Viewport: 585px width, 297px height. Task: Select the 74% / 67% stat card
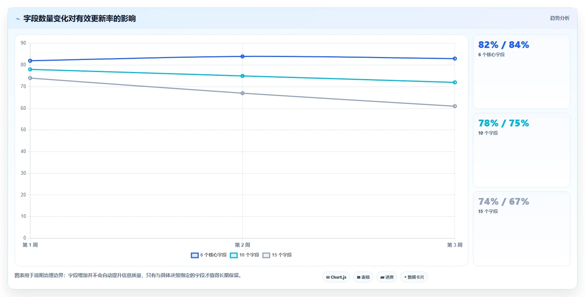[521, 229]
